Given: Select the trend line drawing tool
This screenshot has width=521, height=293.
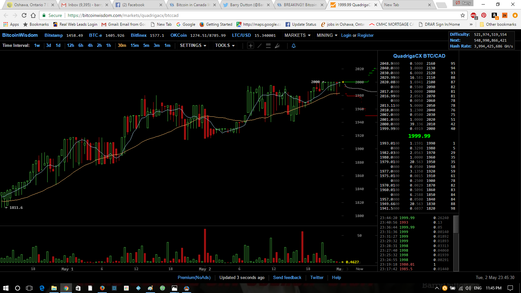Looking at the screenshot, I should (x=260, y=46).
